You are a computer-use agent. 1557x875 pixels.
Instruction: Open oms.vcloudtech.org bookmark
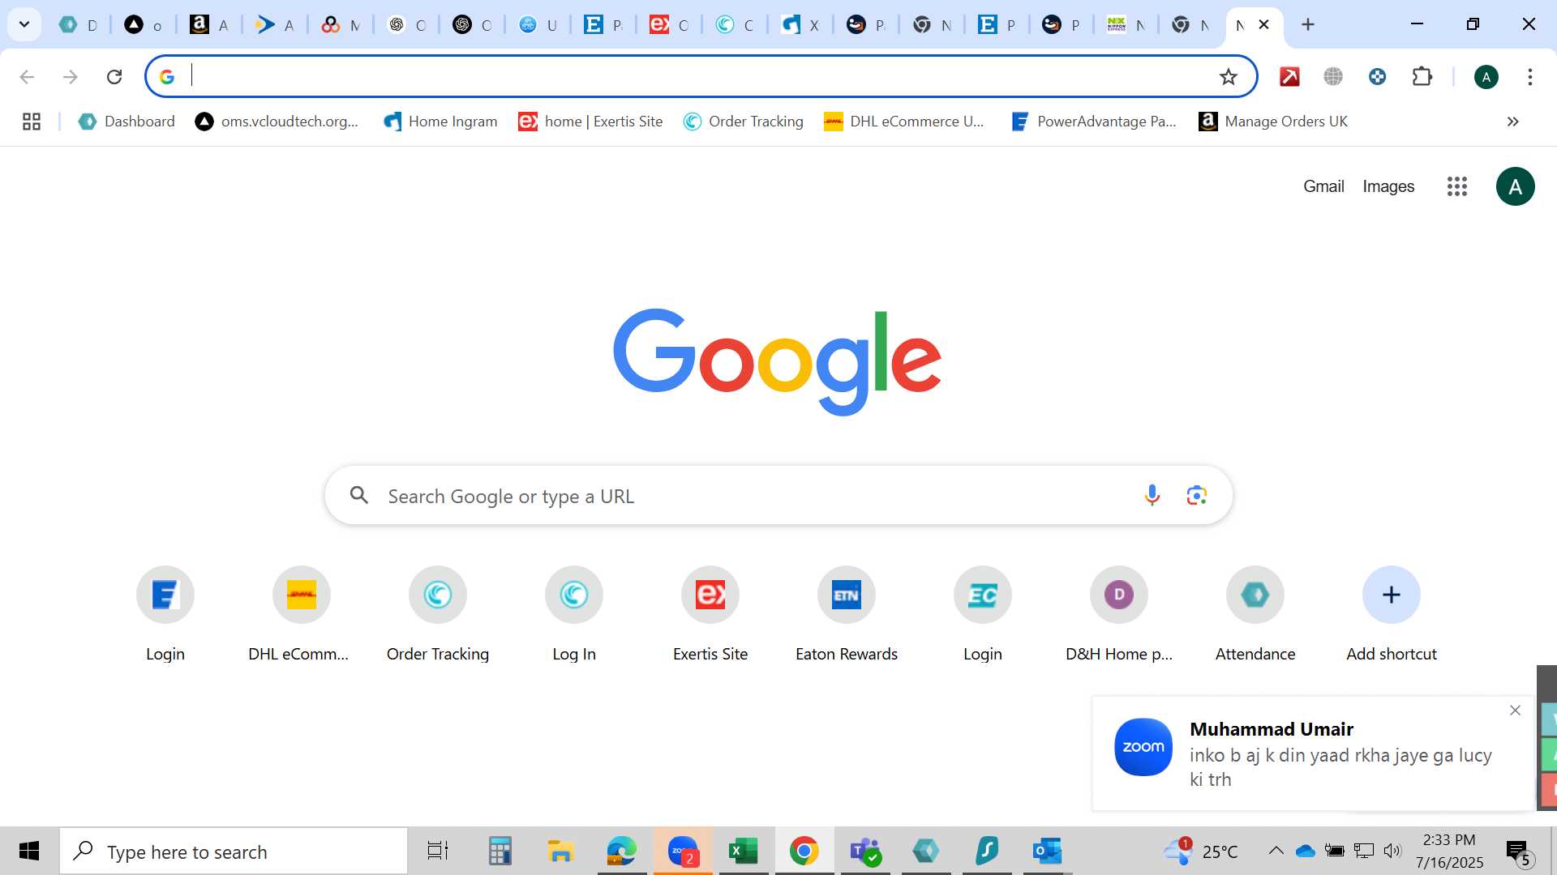277,122
